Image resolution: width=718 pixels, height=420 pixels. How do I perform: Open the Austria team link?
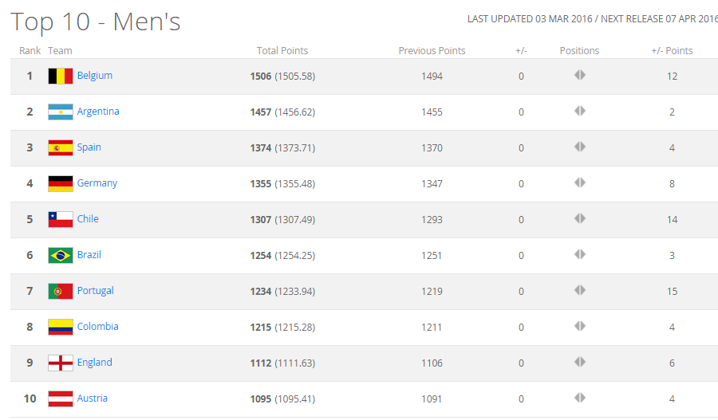92,398
